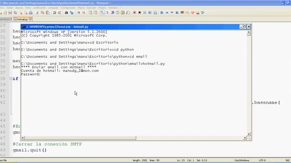Click the UTF-8 encoding status bar entry
291x163 pixels.
point(262,160)
